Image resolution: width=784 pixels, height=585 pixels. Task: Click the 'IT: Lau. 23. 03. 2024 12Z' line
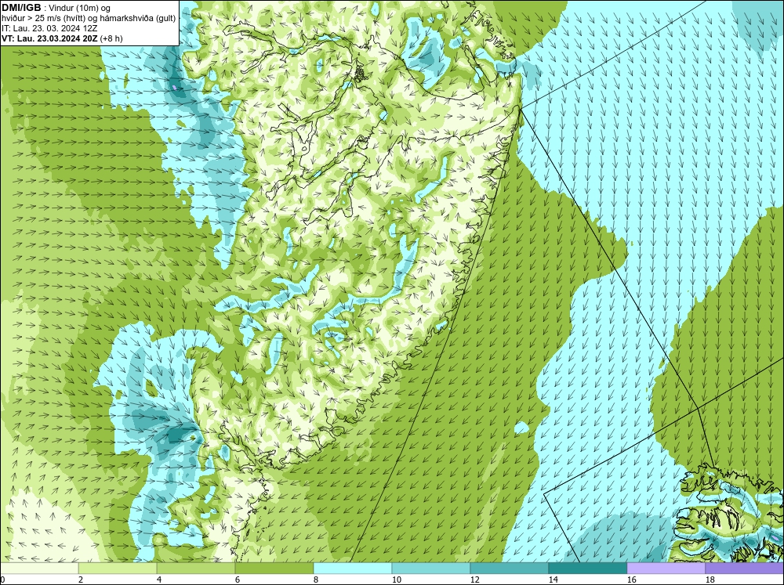(49, 28)
